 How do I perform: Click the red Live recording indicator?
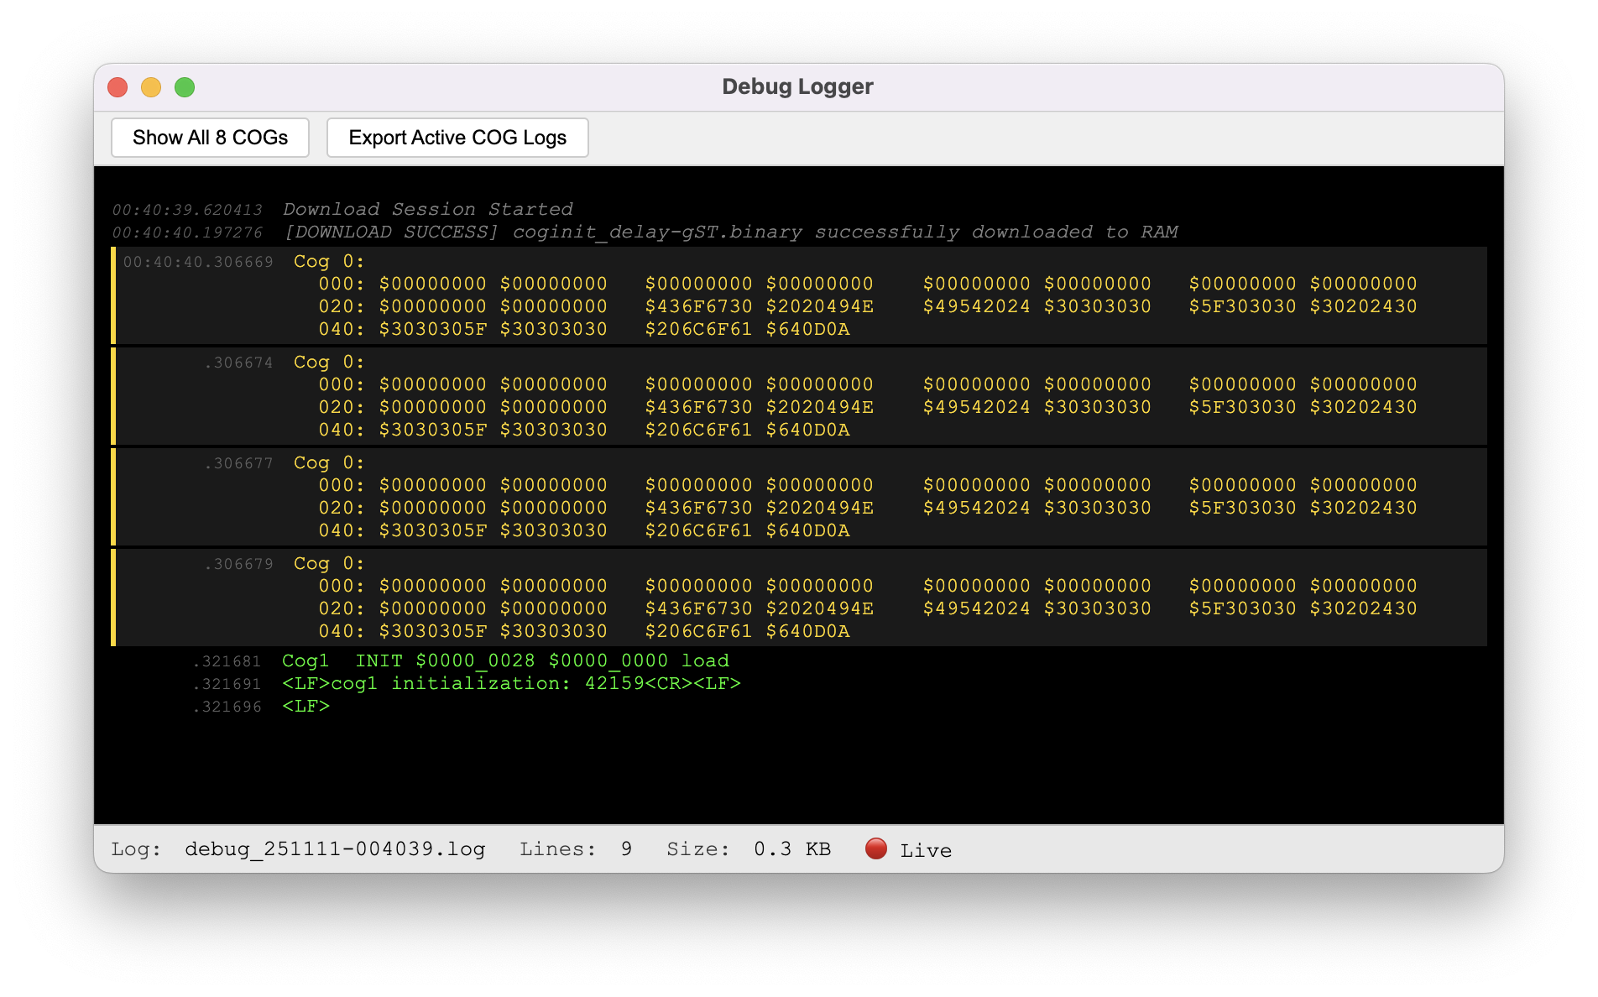pyautogui.click(x=875, y=848)
